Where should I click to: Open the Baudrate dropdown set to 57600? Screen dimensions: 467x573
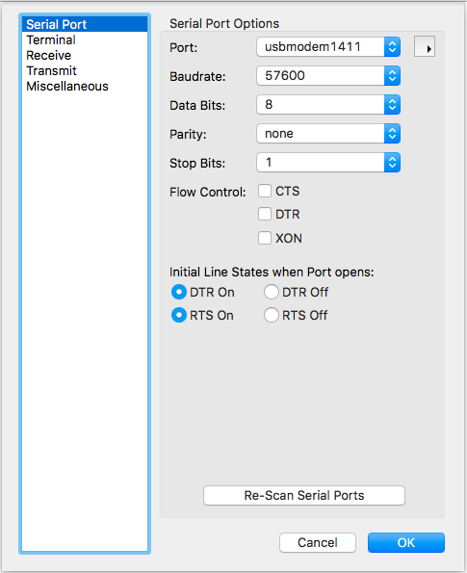tap(328, 76)
